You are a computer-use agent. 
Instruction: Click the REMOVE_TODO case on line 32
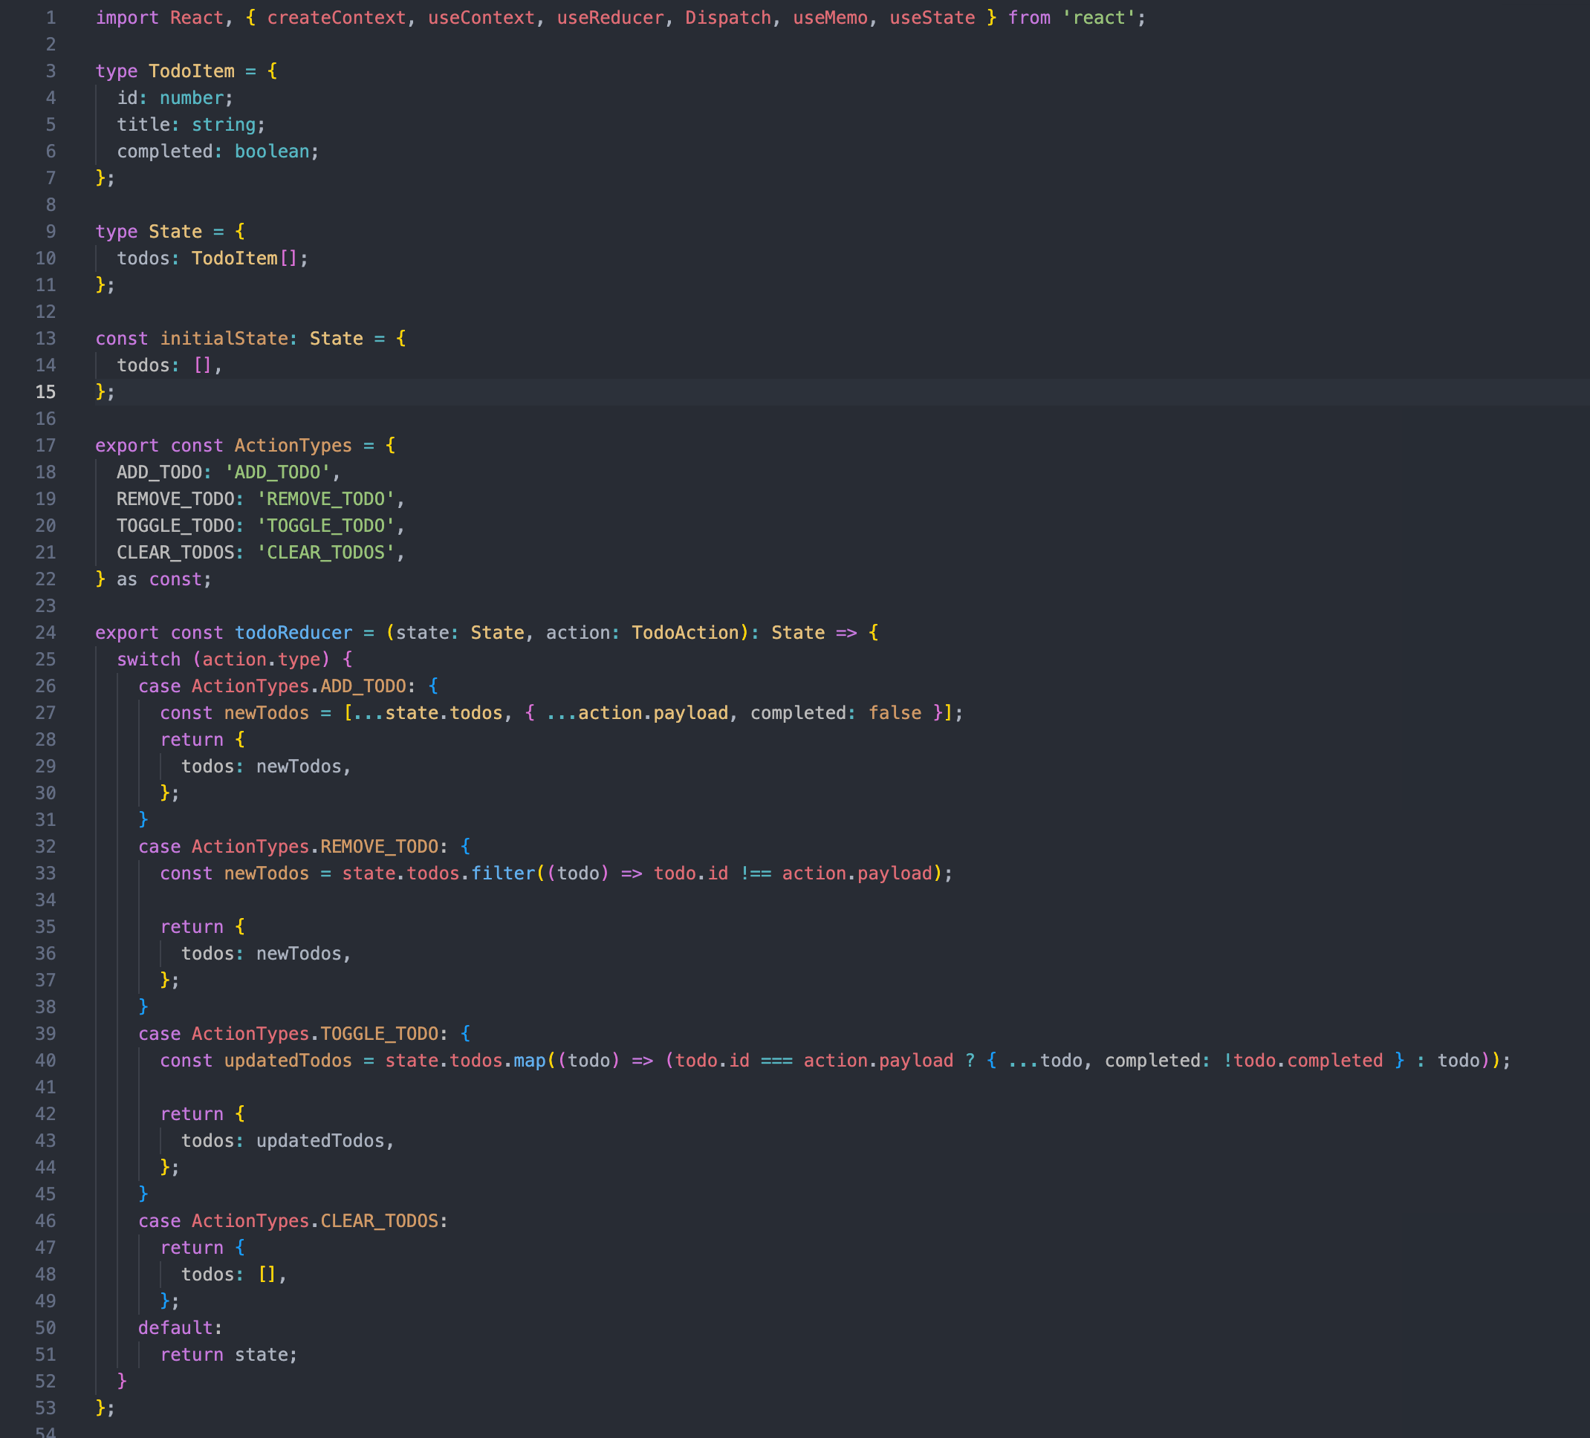point(381,846)
